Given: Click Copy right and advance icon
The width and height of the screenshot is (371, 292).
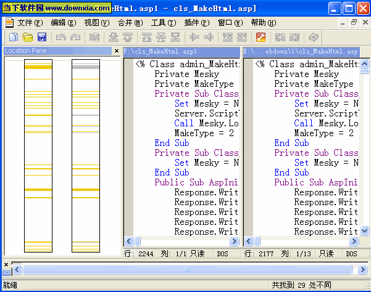Looking at the screenshot, I should [228, 38].
